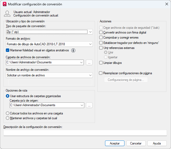Click the current user avatar icon

[8, 14]
